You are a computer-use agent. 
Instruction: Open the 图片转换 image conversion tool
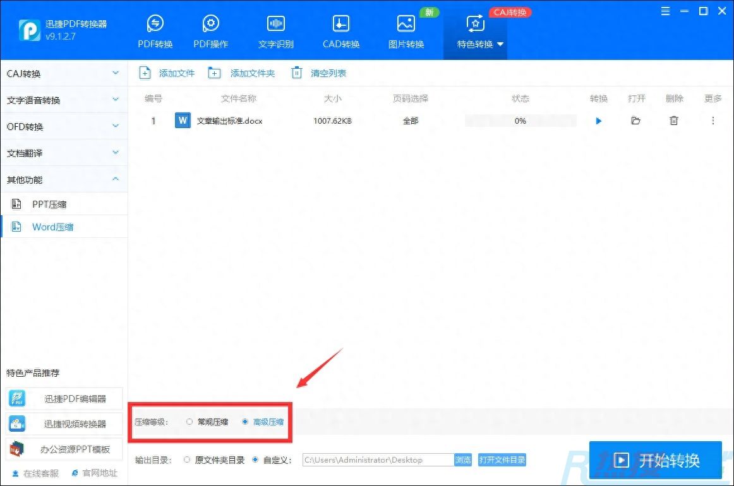tap(405, 28)
